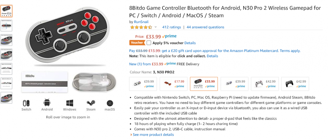Click the star rating icons

coord(141,27)
